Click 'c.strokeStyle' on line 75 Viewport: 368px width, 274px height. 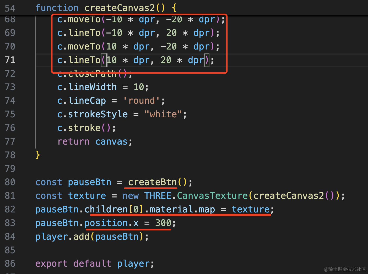[93, 114]
